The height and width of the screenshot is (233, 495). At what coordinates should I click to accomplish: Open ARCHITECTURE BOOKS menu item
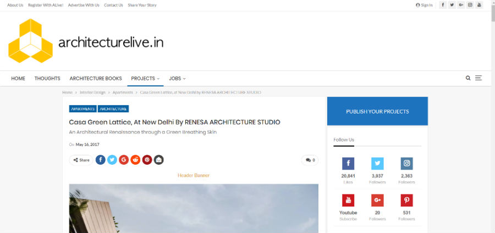point(96,78)
